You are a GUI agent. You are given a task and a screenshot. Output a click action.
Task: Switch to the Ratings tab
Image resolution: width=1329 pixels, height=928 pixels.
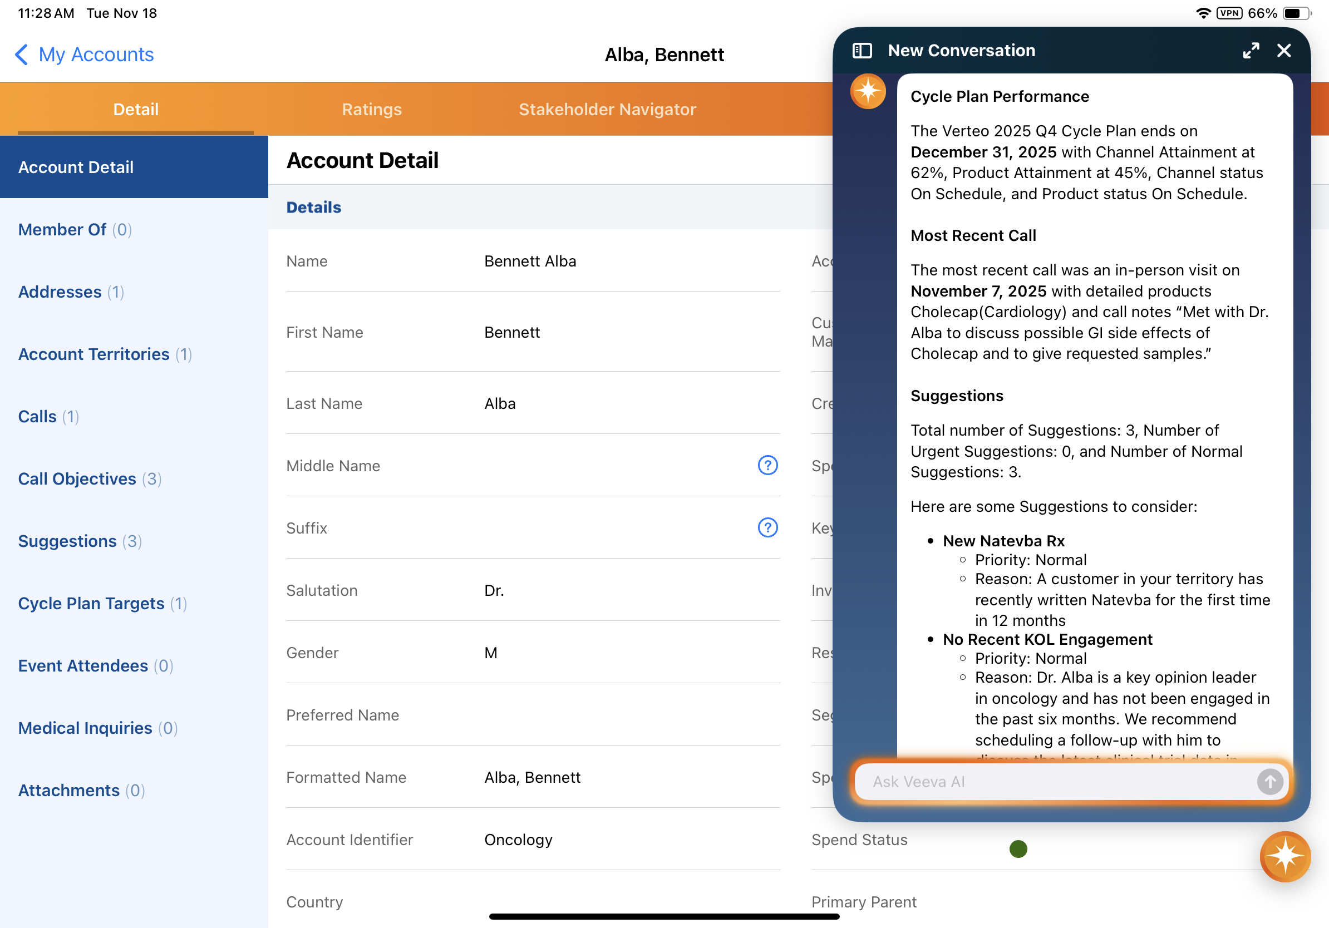[x=372, y=110]
